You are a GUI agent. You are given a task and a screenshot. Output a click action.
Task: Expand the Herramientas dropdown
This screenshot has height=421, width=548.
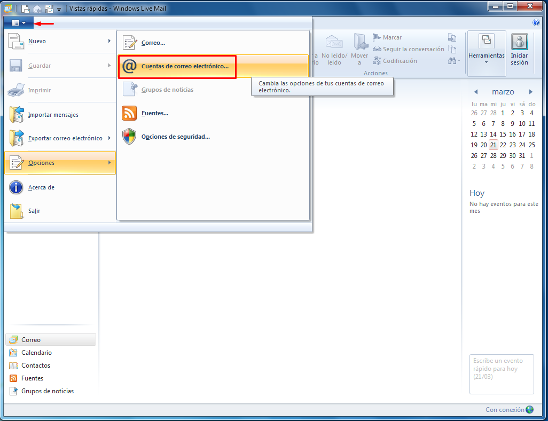click(487, 53)
